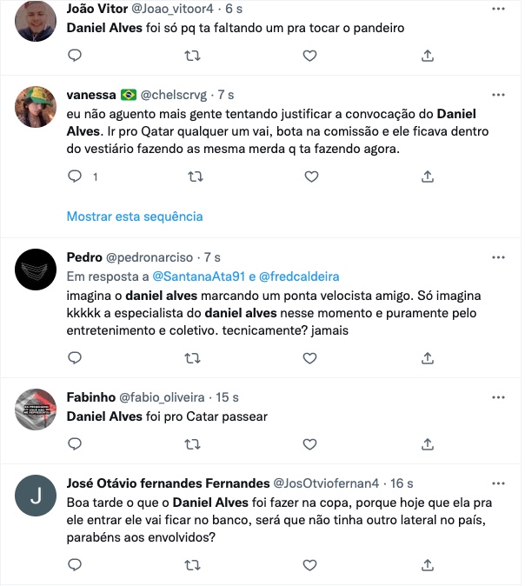
Task: Open @SantanaAta91 mention link
Action: (197, 275)
